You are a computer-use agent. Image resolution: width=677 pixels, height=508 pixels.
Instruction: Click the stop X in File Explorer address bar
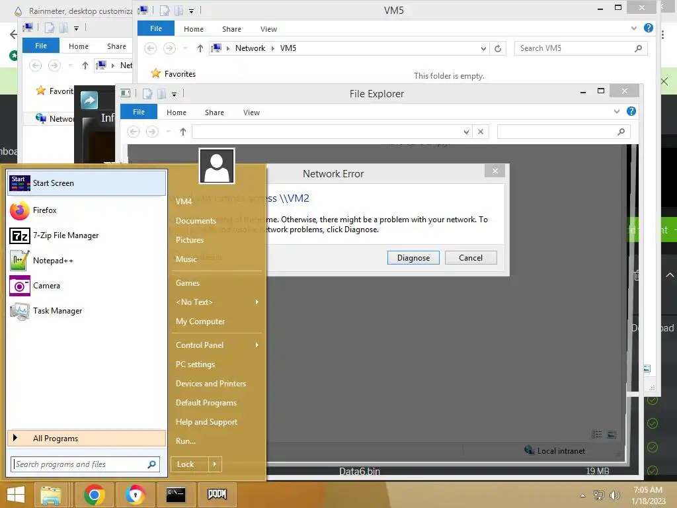(481, 132)
